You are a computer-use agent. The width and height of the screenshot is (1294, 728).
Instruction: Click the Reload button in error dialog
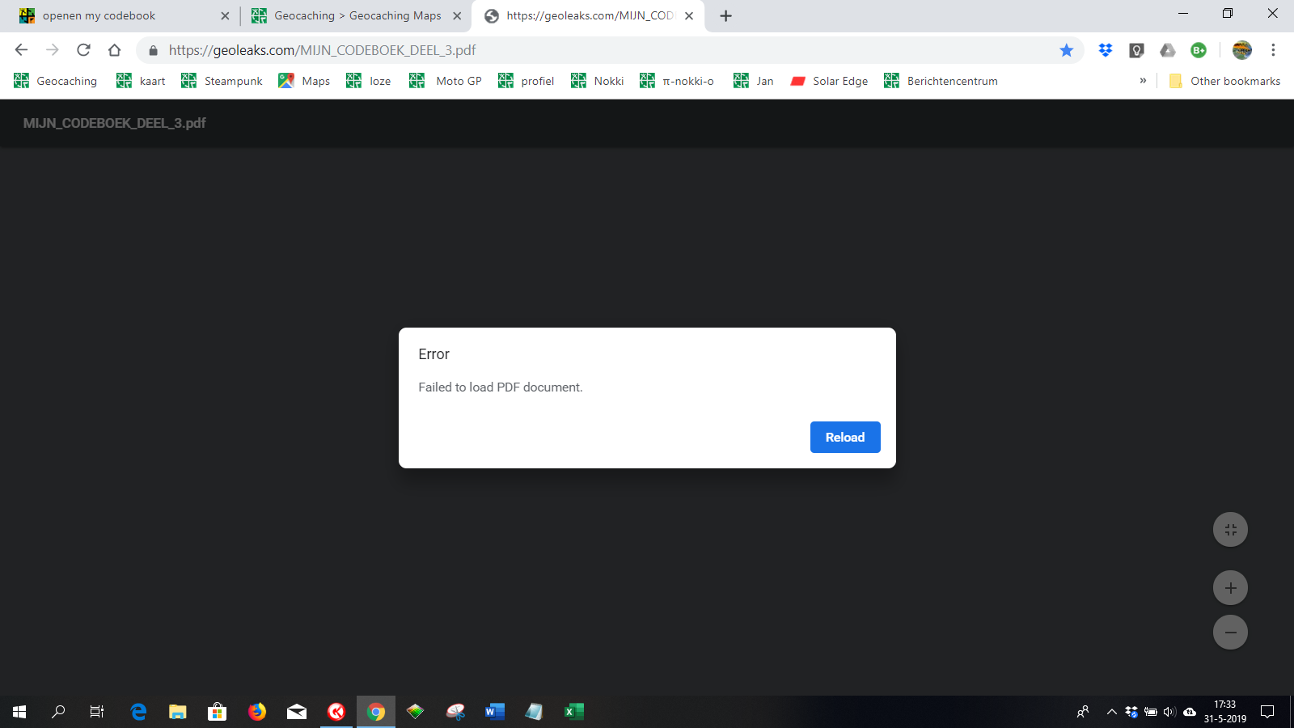click(845, 437)
